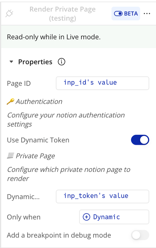Click the Dynamic token field inp_token's value
The width and height of the screenshot is (156, 248).
click(102, 197)
